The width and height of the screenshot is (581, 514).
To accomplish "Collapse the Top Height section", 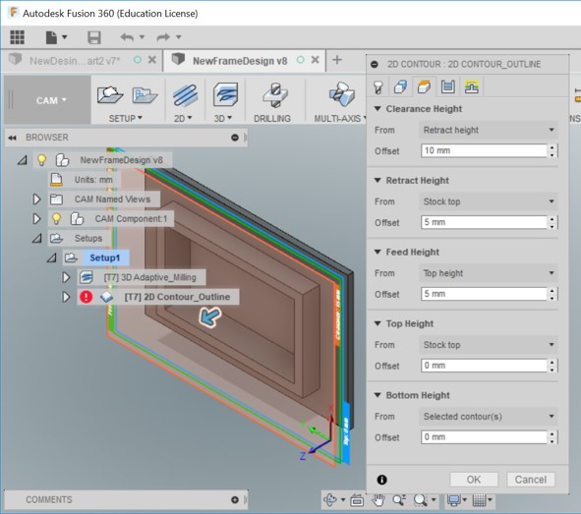I will click(378, 323).
